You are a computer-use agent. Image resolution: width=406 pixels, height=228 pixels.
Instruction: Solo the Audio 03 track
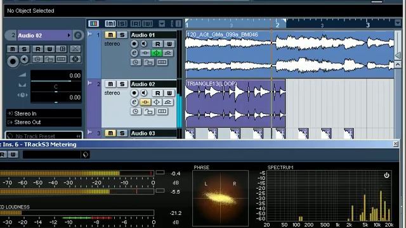coord(122,133)
